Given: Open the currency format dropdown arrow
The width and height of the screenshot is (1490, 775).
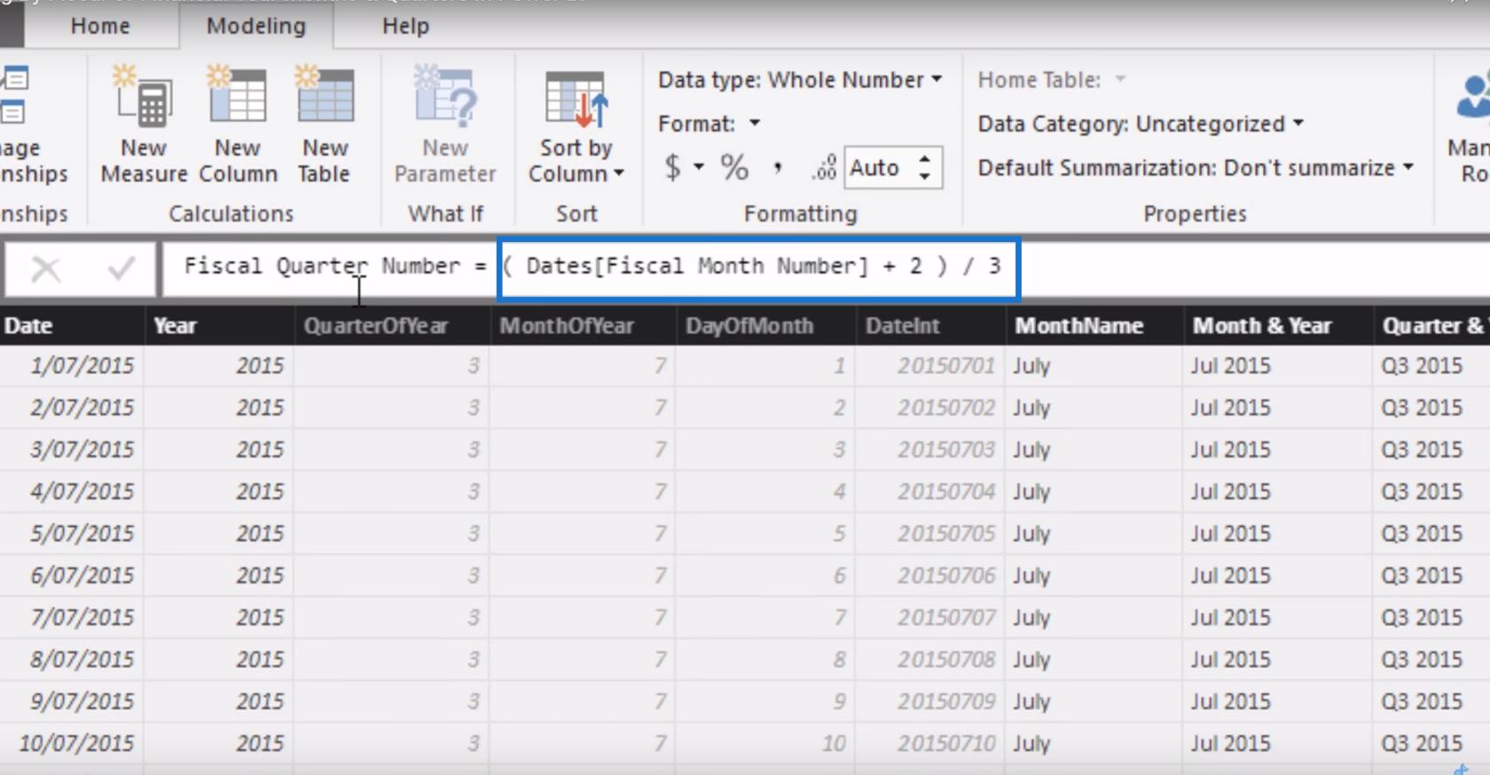Looking at the screenshot, I should (699, 167).
